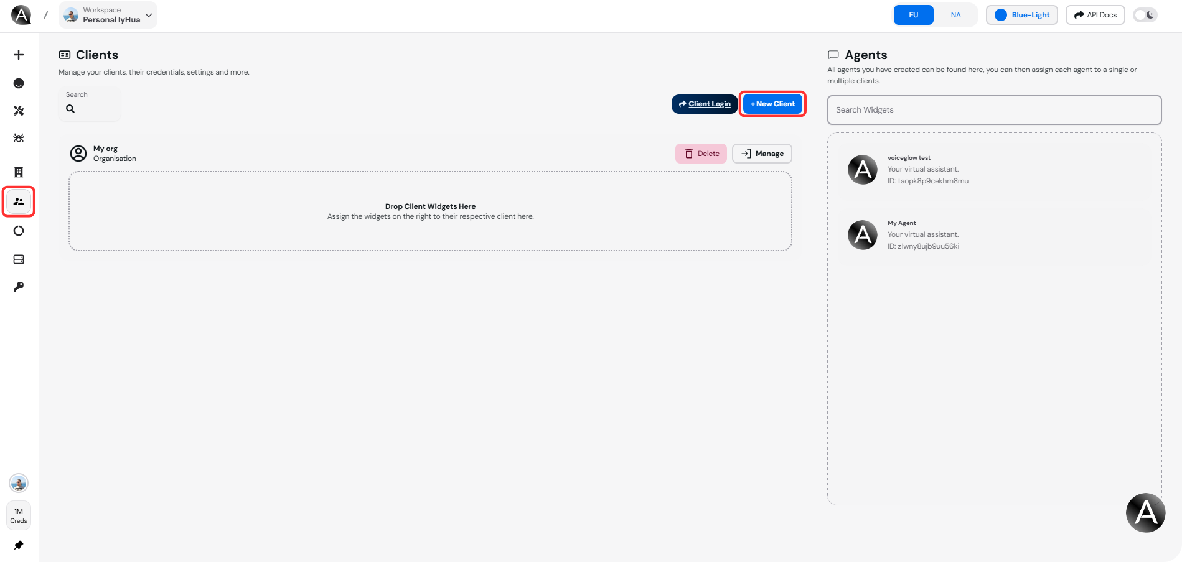1182x562 pixels.
Task: Open the Clients section via people icon
Action: [19, 201]
